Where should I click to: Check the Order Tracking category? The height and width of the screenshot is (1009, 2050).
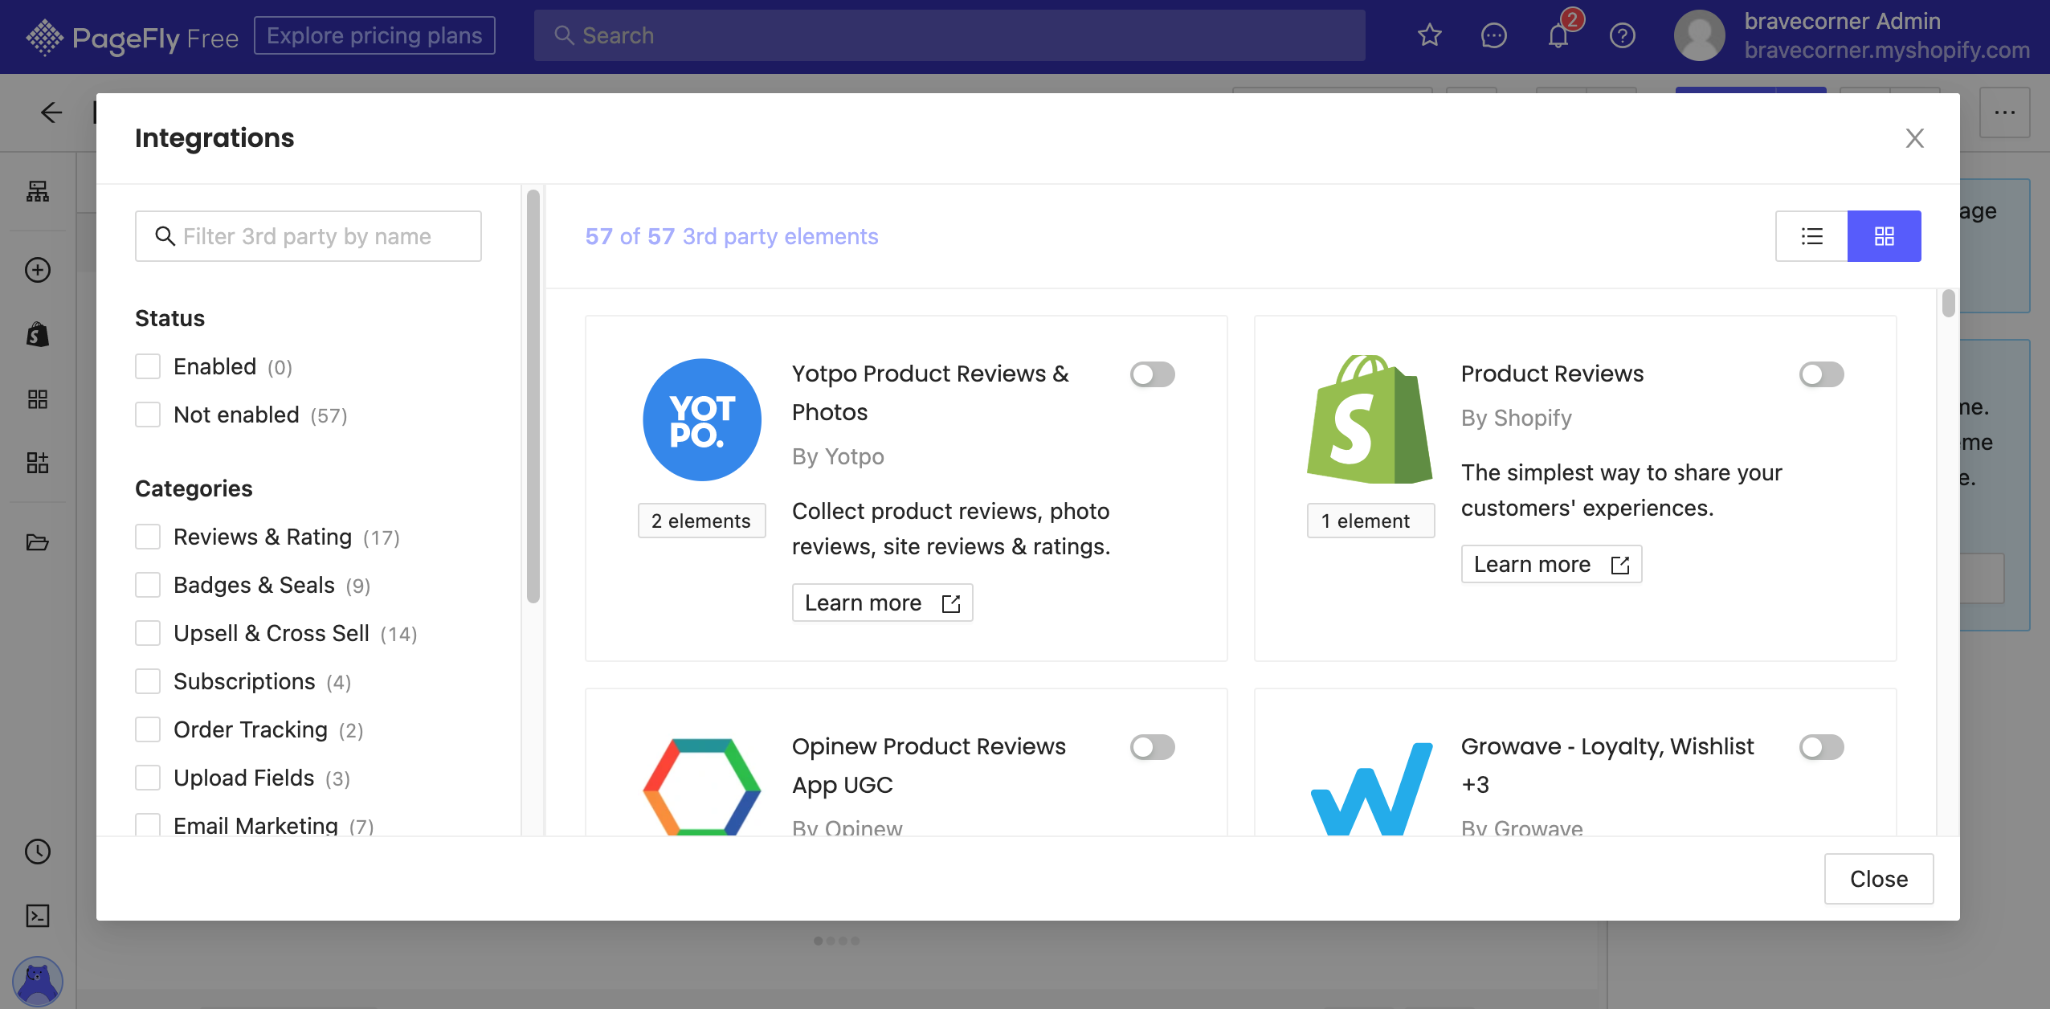[148, 729]
